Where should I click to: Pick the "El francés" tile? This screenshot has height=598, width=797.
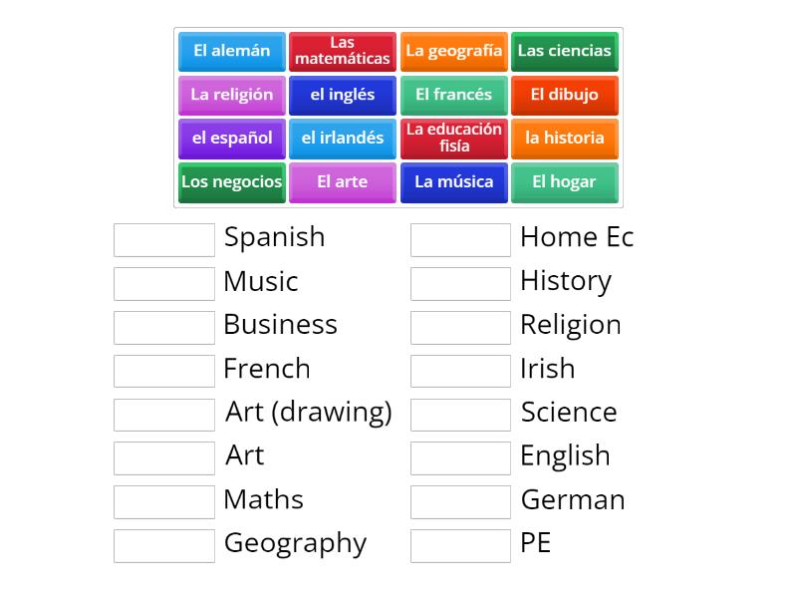pyautogui.click(x=454, y=95)
